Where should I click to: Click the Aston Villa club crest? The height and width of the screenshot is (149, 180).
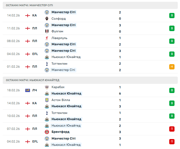[x=47, y=100]
